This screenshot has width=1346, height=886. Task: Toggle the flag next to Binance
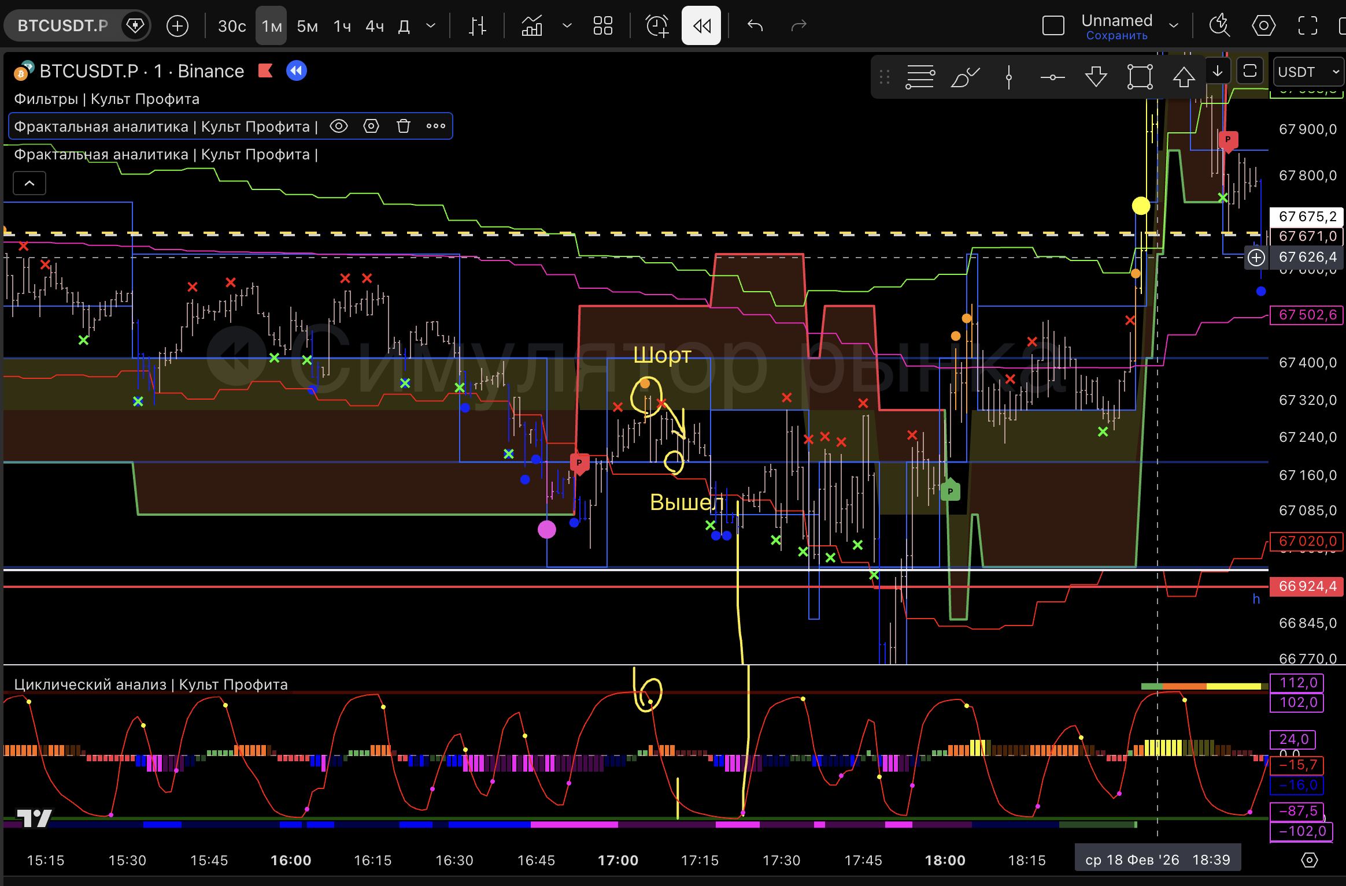coord(265,71)
